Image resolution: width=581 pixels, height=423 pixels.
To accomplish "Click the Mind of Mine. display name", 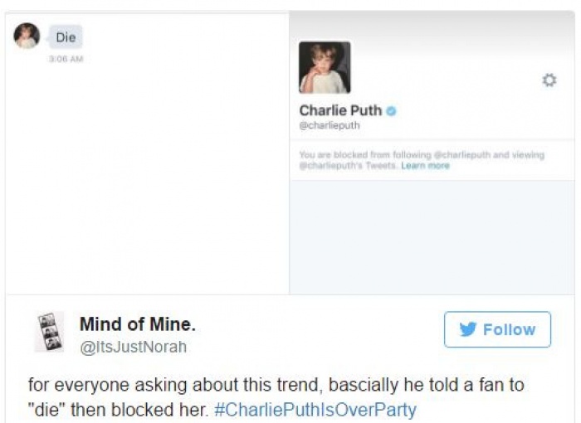I will coord(138,324).
